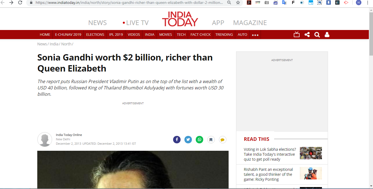Open the APP header link
The image size is (373, 189).
tap(218, 23)
